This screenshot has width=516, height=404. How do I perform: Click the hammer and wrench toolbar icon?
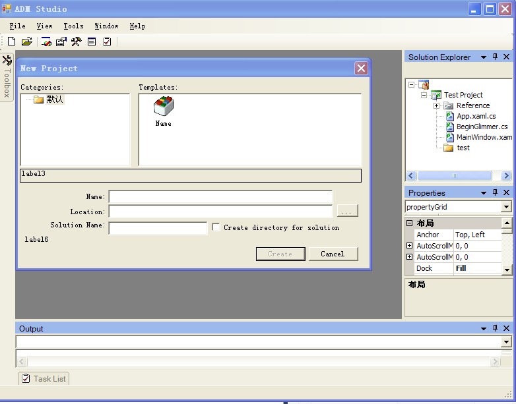pos(77,42)
